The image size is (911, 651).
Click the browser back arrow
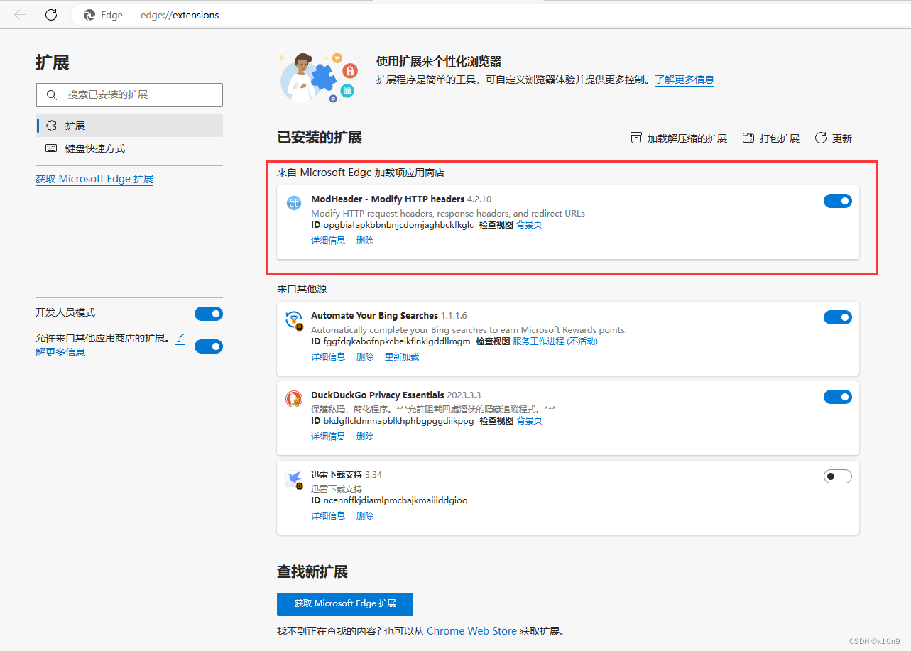(20, 15)
